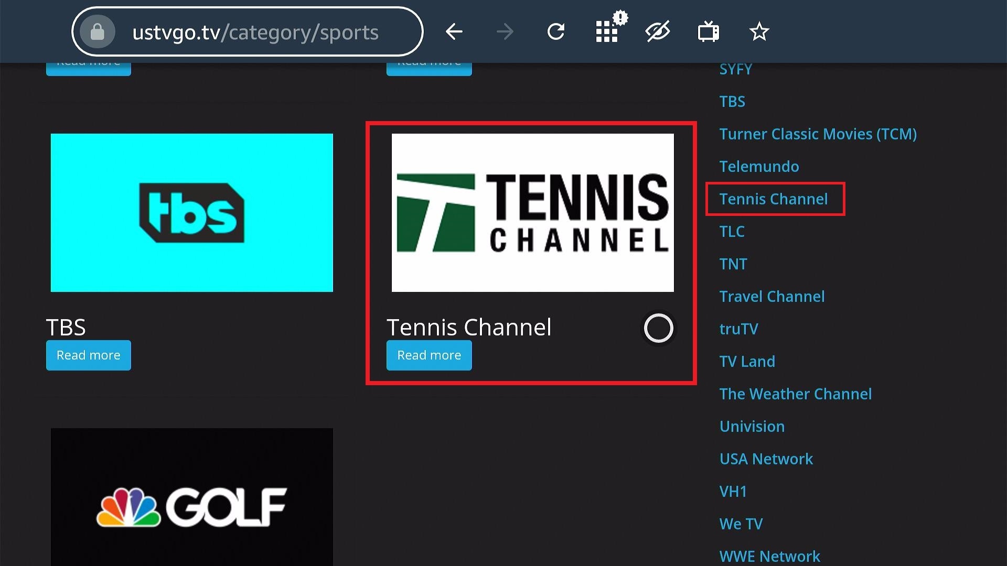Screen dimensions: 1007x566
Task: Open the TV mode icon
Action: (x=708, y=32)
